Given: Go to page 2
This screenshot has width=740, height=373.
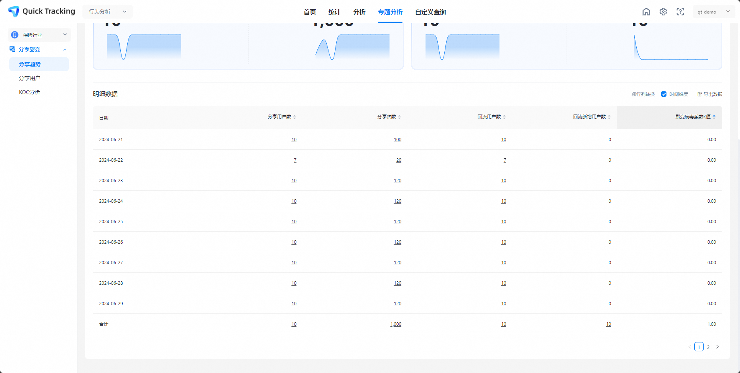Looking at the screenshot, I should tap(708, 347).
